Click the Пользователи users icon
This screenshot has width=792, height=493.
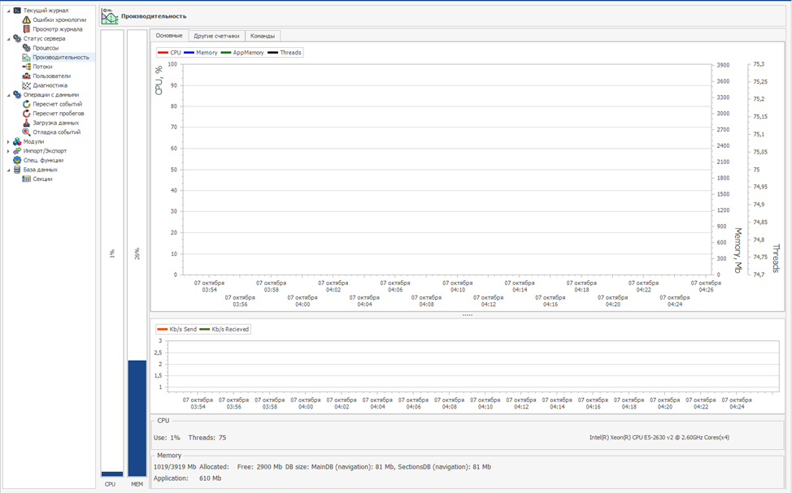coord(27,76)
